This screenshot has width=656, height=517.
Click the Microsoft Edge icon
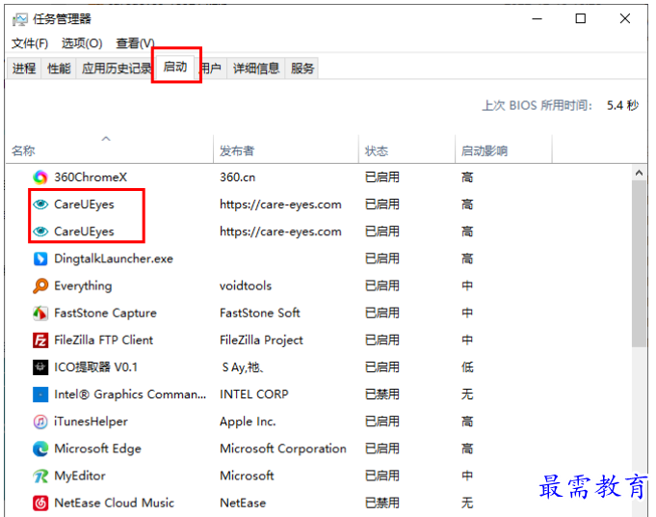[x=40, y=449]
